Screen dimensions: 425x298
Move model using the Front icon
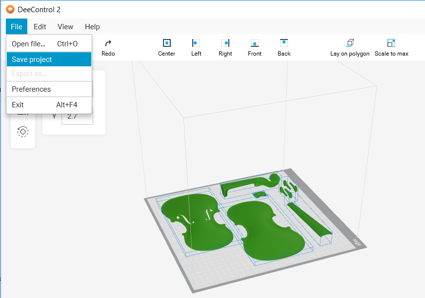pos(254,43)
